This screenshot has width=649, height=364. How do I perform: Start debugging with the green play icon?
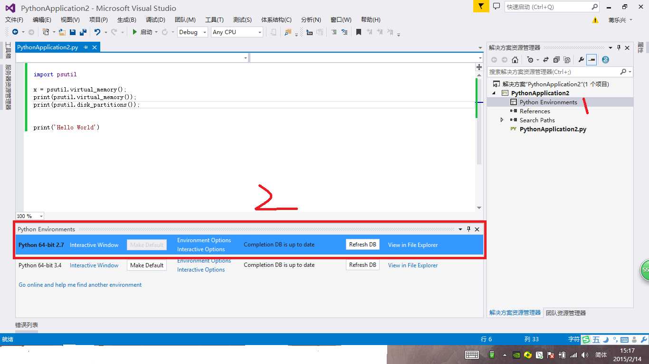click(x=135, y=32)
